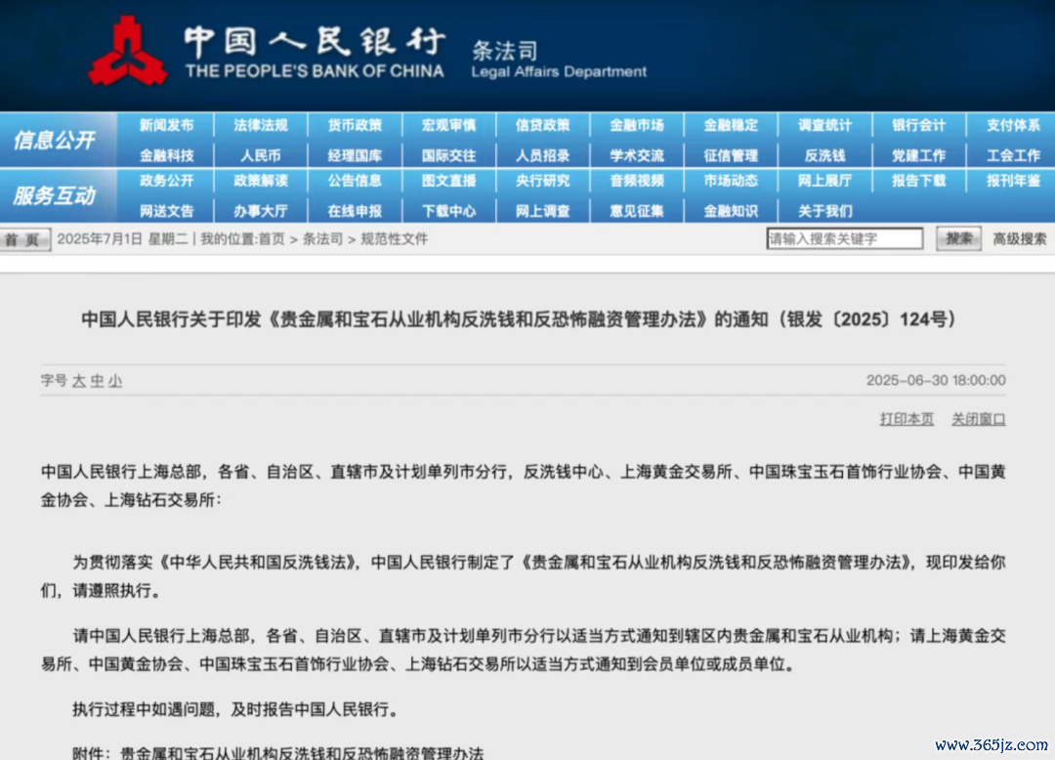
Task: Click the 搜索 search button
Action: pyautogui.click(x=959, y=238)
